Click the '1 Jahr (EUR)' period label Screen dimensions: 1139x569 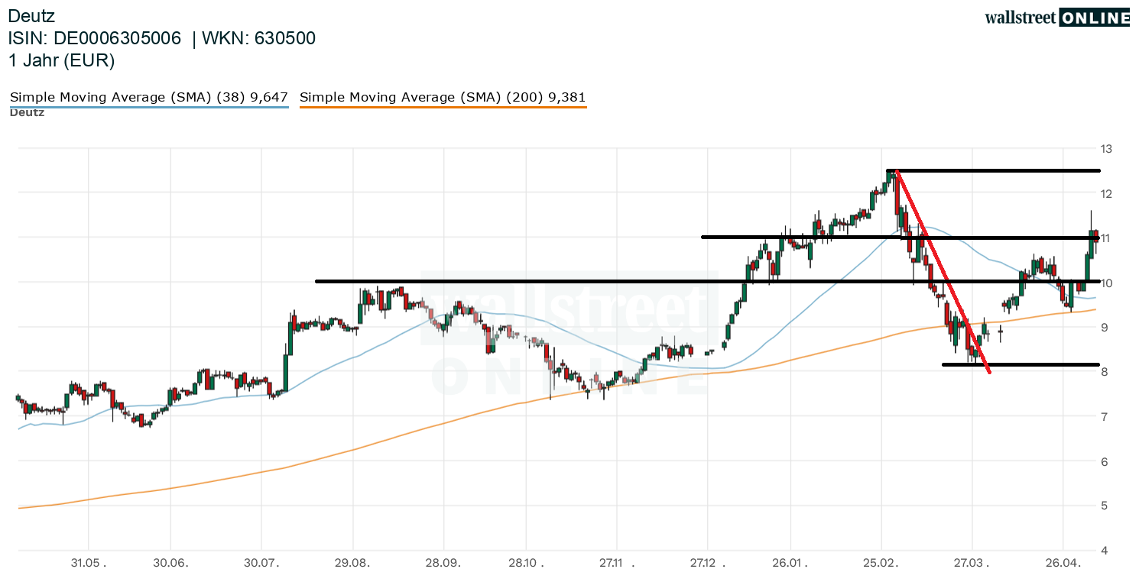(x=61, y=61)
